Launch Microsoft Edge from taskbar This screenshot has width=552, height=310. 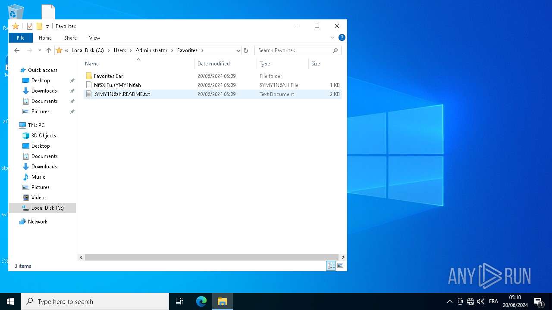click(x=201, y=301)
